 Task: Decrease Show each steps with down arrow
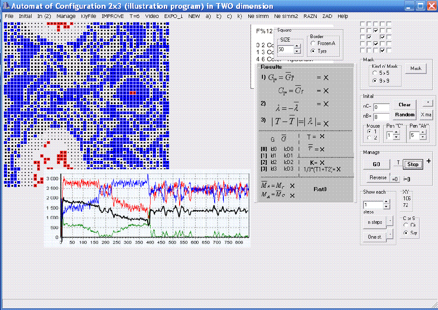point(386,207)
